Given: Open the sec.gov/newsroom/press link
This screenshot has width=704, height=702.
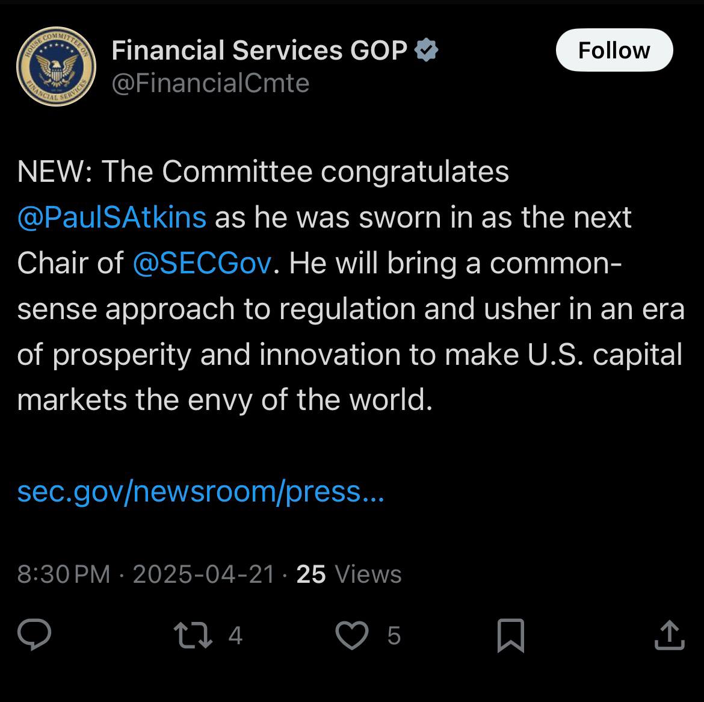Looking at the screenshot, I should point(201,492).
